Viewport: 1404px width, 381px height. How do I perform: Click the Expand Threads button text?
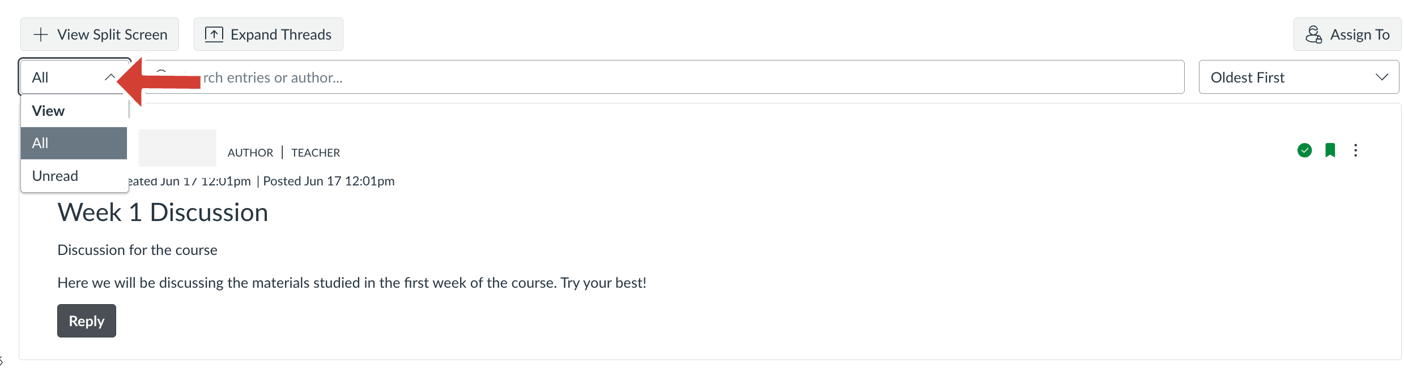click(280, 34)
